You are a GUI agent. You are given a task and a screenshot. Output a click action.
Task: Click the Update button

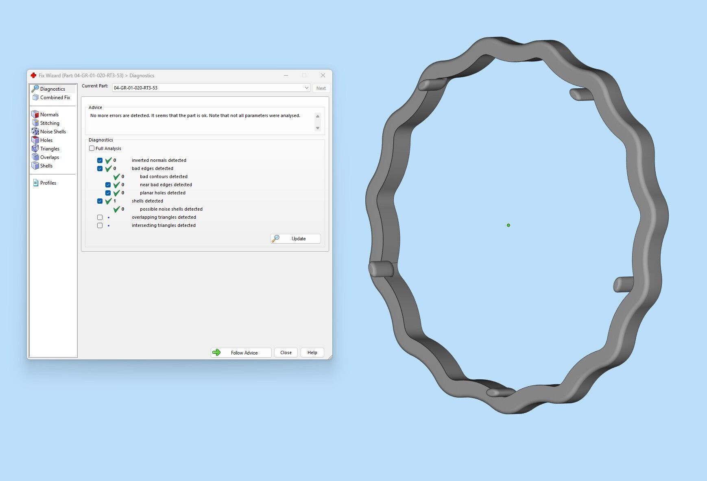pos(295,239)
